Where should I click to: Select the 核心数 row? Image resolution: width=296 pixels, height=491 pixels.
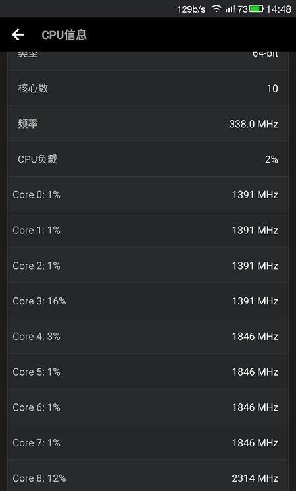(x=148, y=88)
